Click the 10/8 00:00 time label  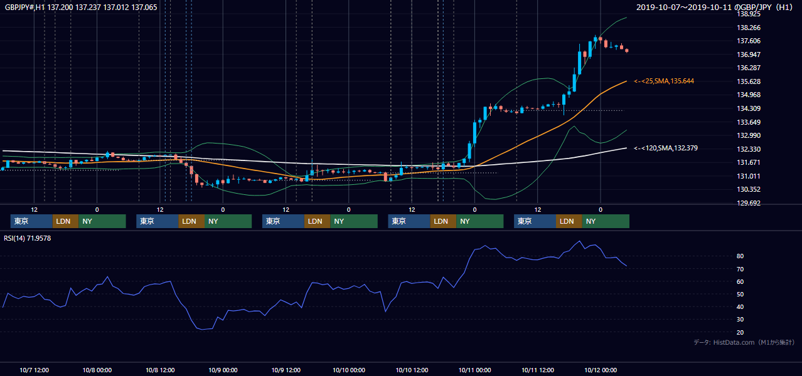tap(97, 370)
